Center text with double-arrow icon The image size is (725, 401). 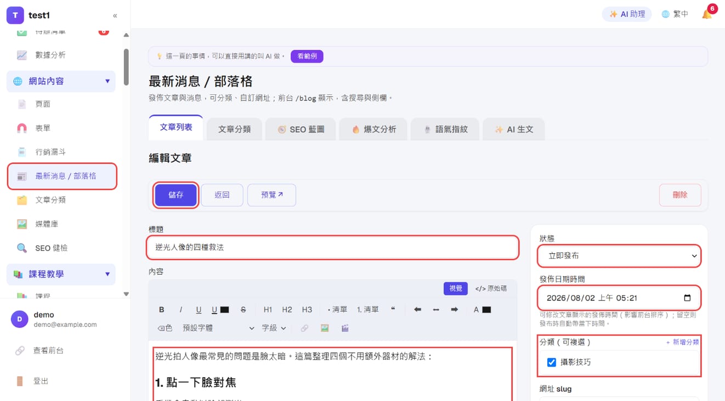436,309
